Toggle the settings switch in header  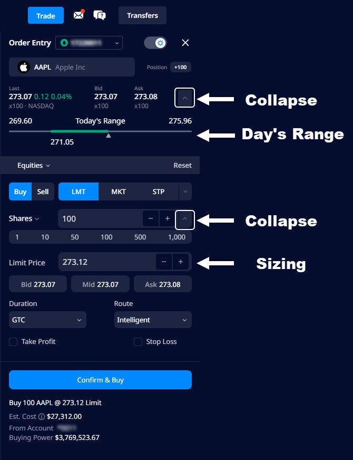coord(155,43)
